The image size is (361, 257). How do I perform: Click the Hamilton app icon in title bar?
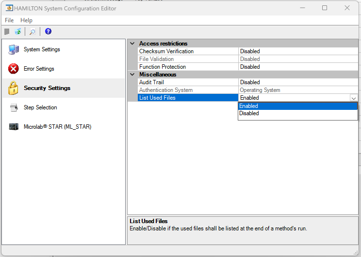(x=9, y=8)
